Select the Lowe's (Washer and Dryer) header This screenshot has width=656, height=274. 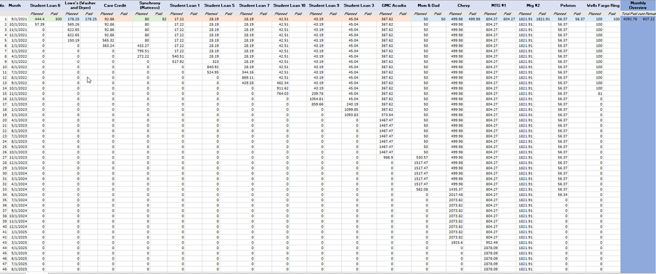[80, 6]
